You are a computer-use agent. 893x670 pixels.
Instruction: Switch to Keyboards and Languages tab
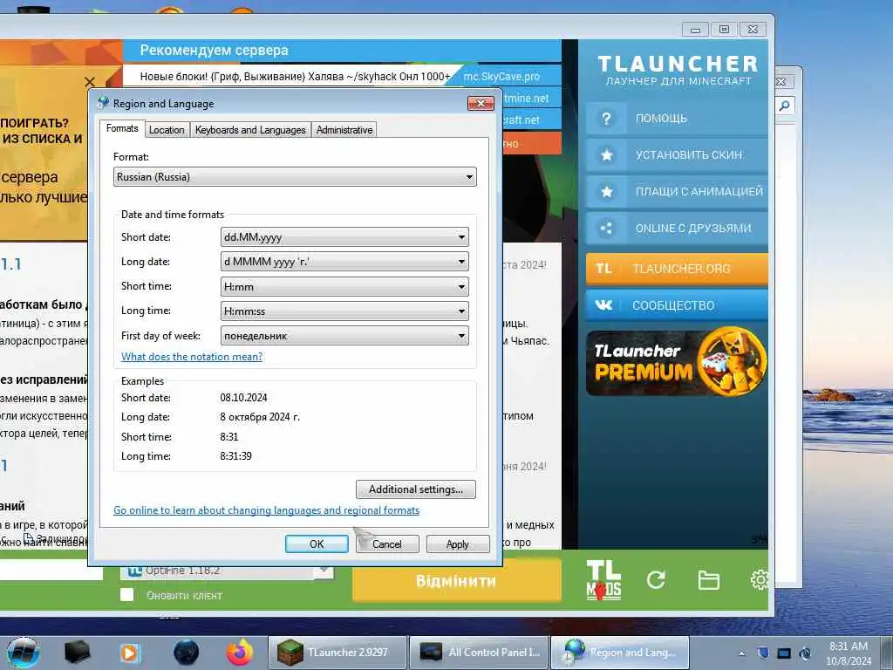(250, 130)
